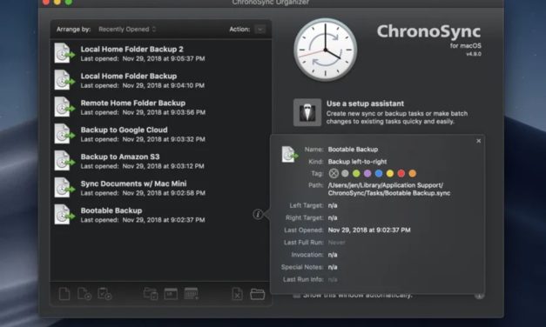This screenshot has width=546, height=327.
Task: Apply the orange tag color
Action: pyautogui.click(x=412, y=173)
